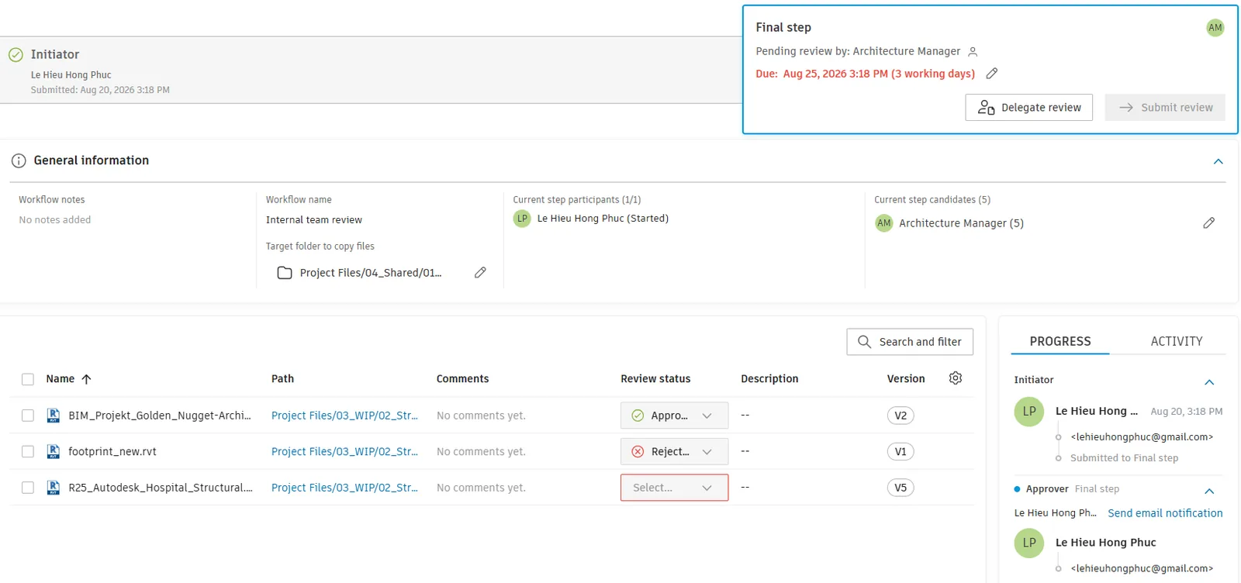The height and width of the screenshot is (583, 1241).
Task: Click the Submit review button
Action: (x=1165, y=108)
